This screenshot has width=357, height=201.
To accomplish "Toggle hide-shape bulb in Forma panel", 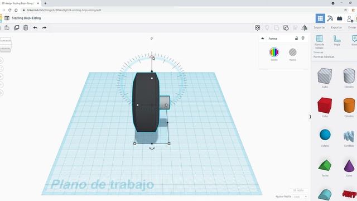I will tap(303, 39).
